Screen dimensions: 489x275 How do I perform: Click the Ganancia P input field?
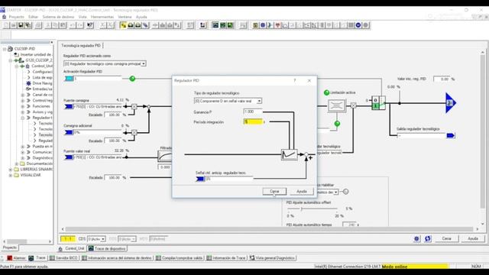pyautogui.click(x=253, y=112)
